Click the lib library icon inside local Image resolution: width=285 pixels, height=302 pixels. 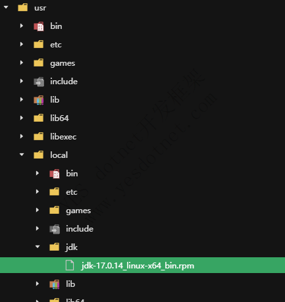coord(55,284)
